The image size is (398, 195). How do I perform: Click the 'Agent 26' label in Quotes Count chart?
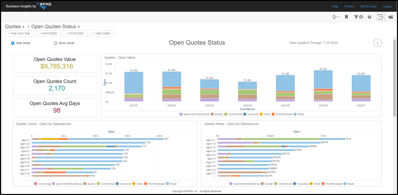25,144
